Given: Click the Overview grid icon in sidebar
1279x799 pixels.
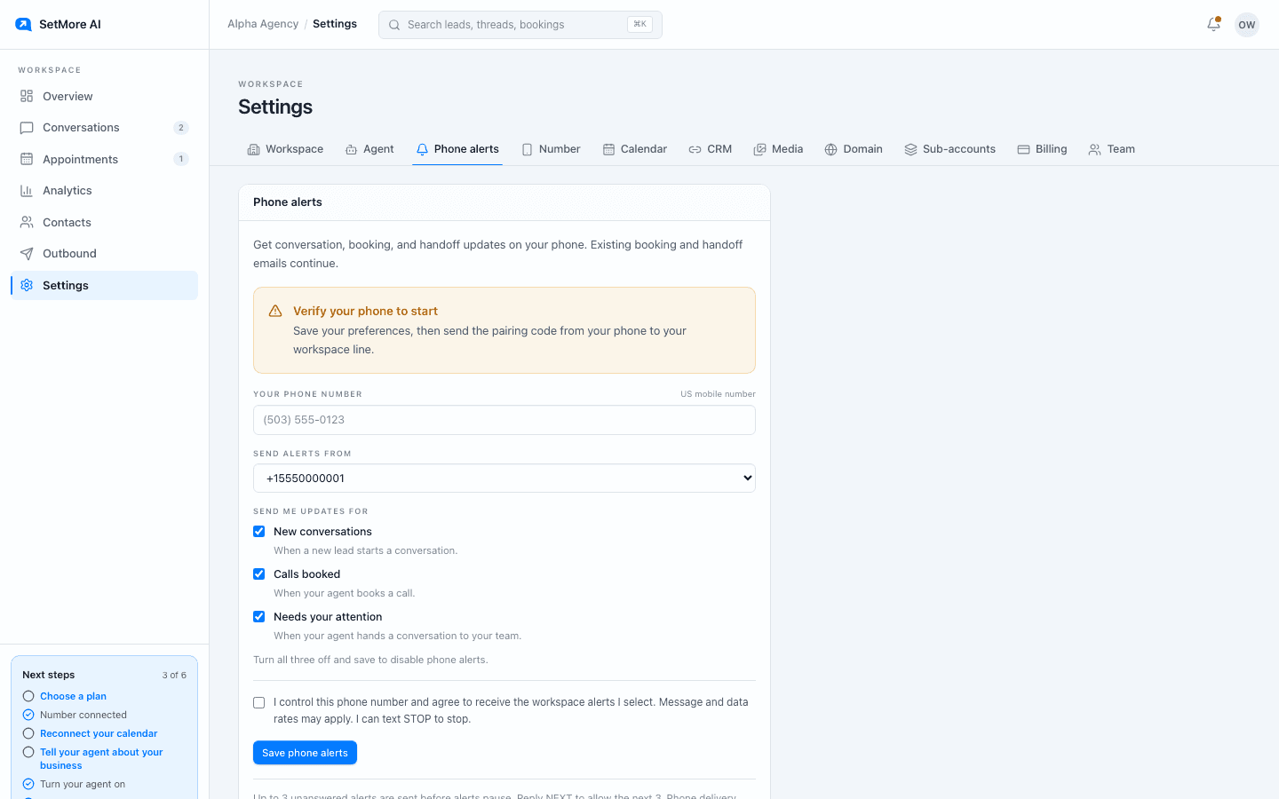Looking at the screenshot, I should point(27,96).
